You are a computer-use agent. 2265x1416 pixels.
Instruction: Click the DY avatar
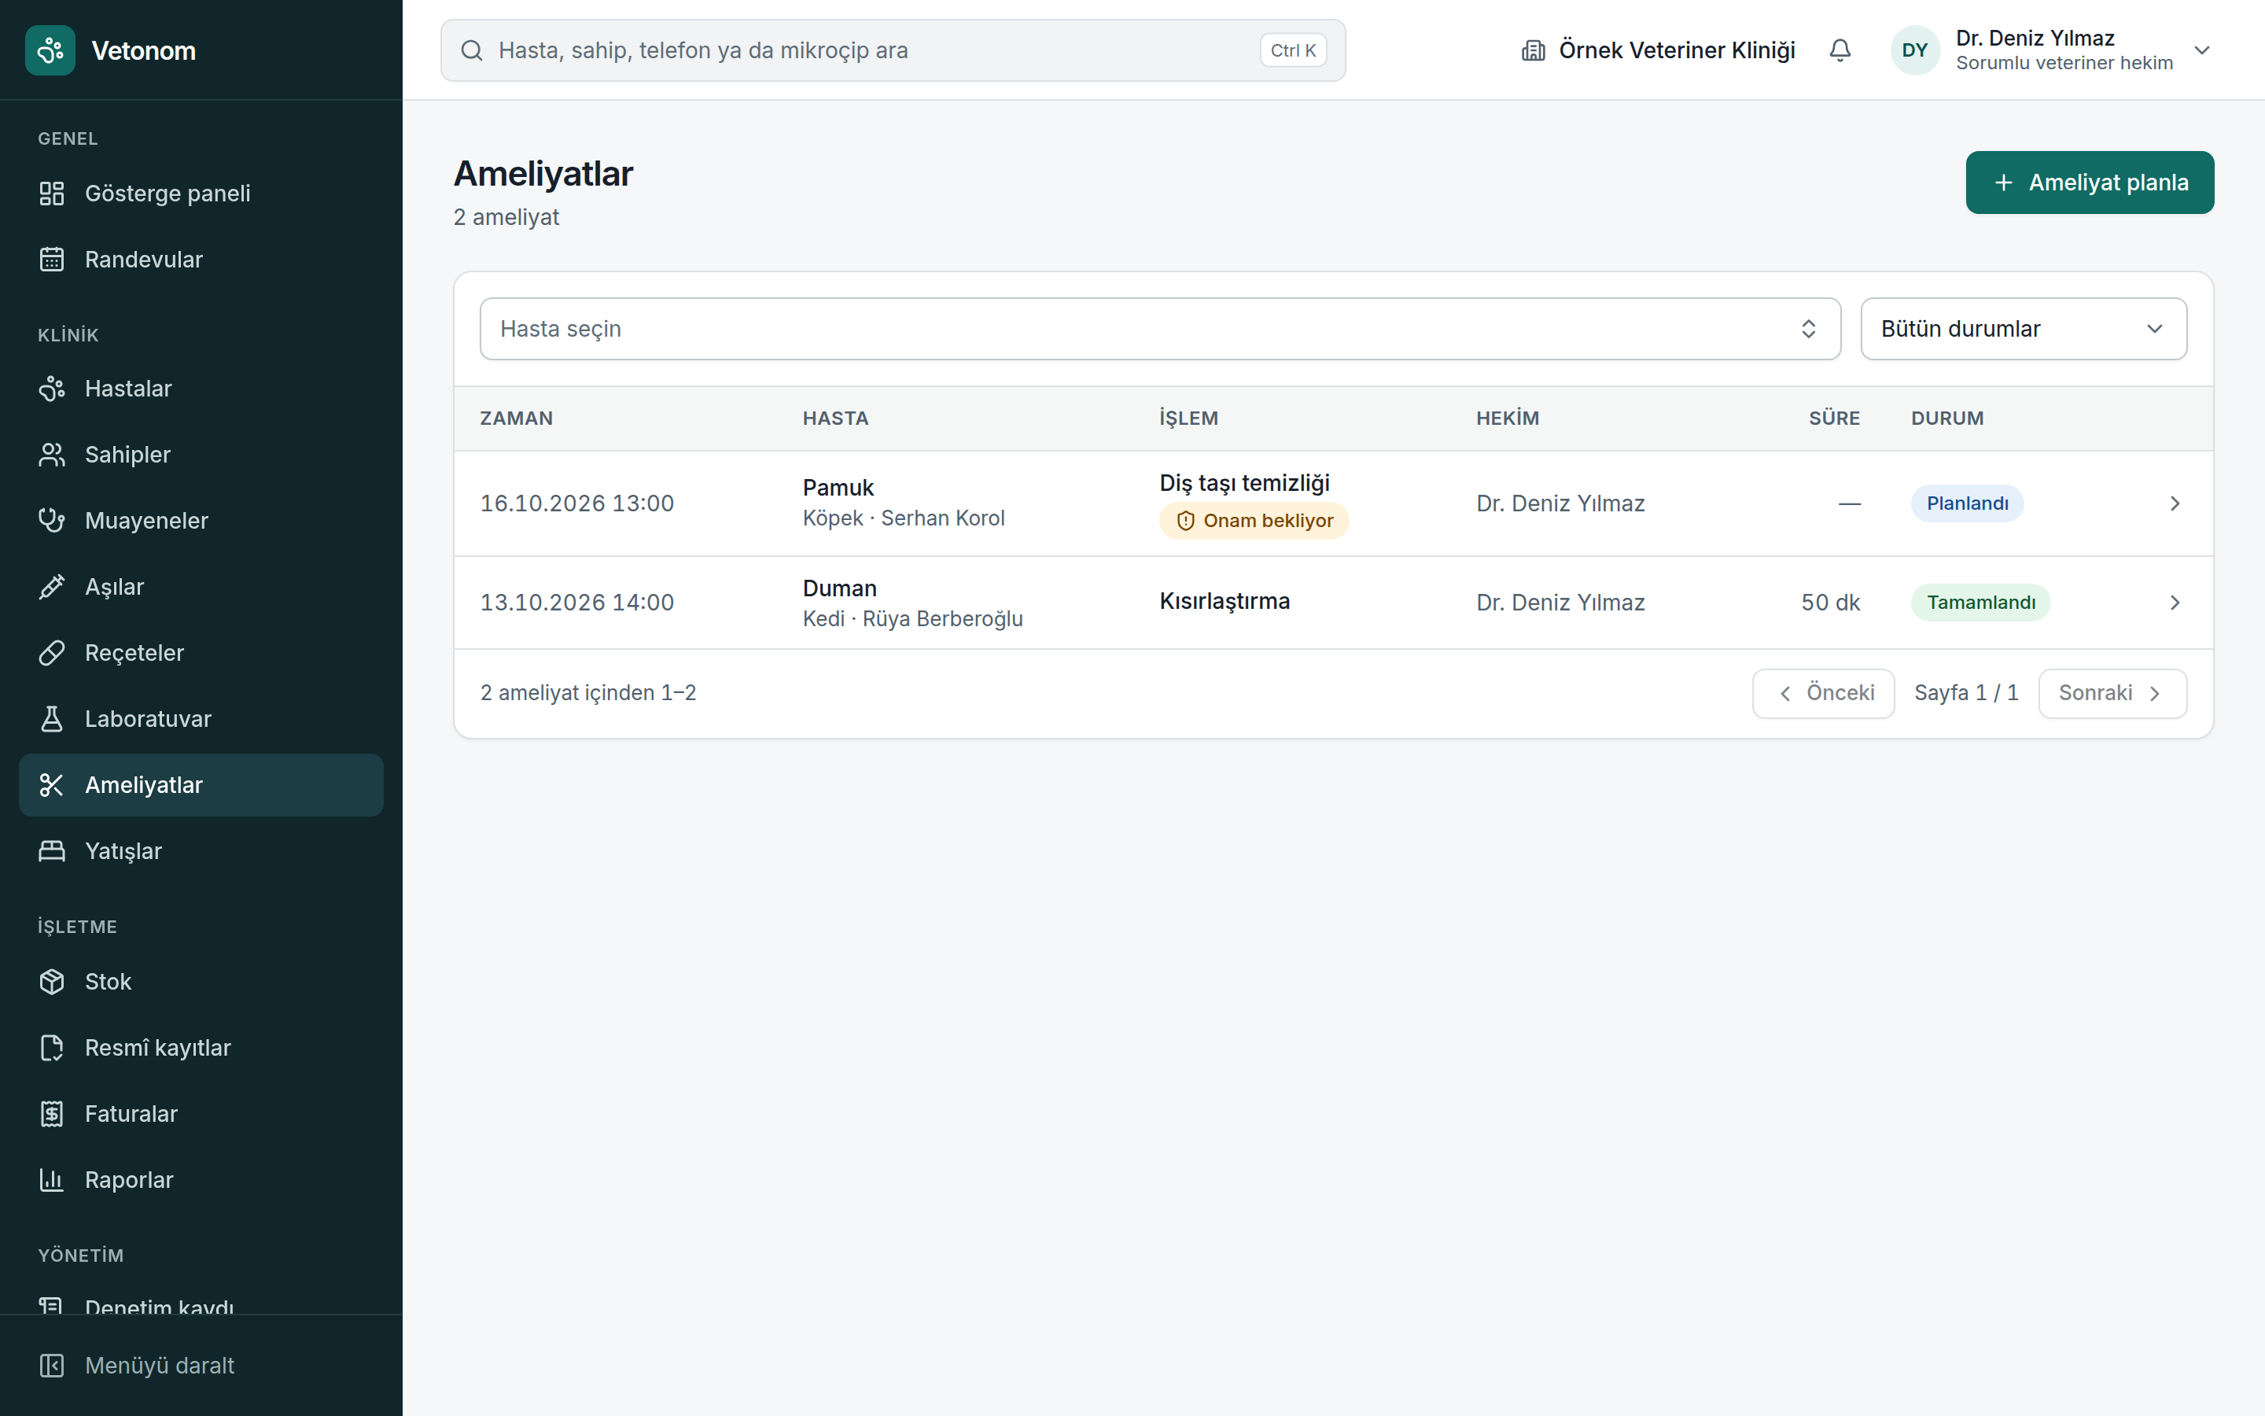click(x=1915, y=50)
